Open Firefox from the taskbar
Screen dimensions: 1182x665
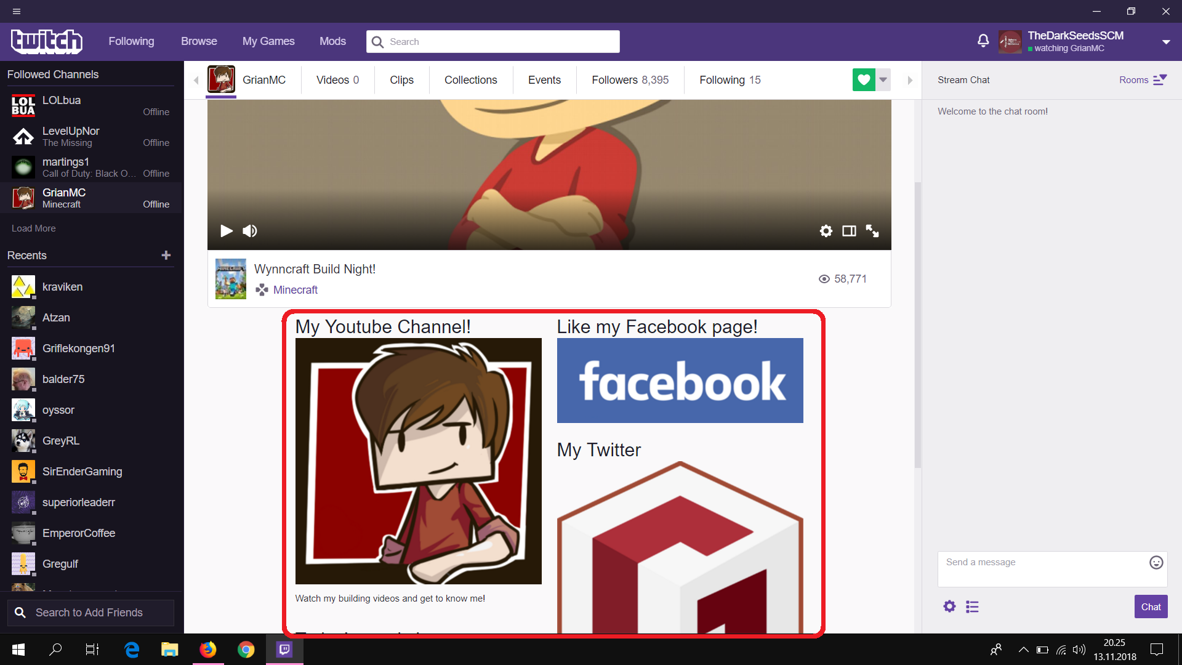point(208,649)
